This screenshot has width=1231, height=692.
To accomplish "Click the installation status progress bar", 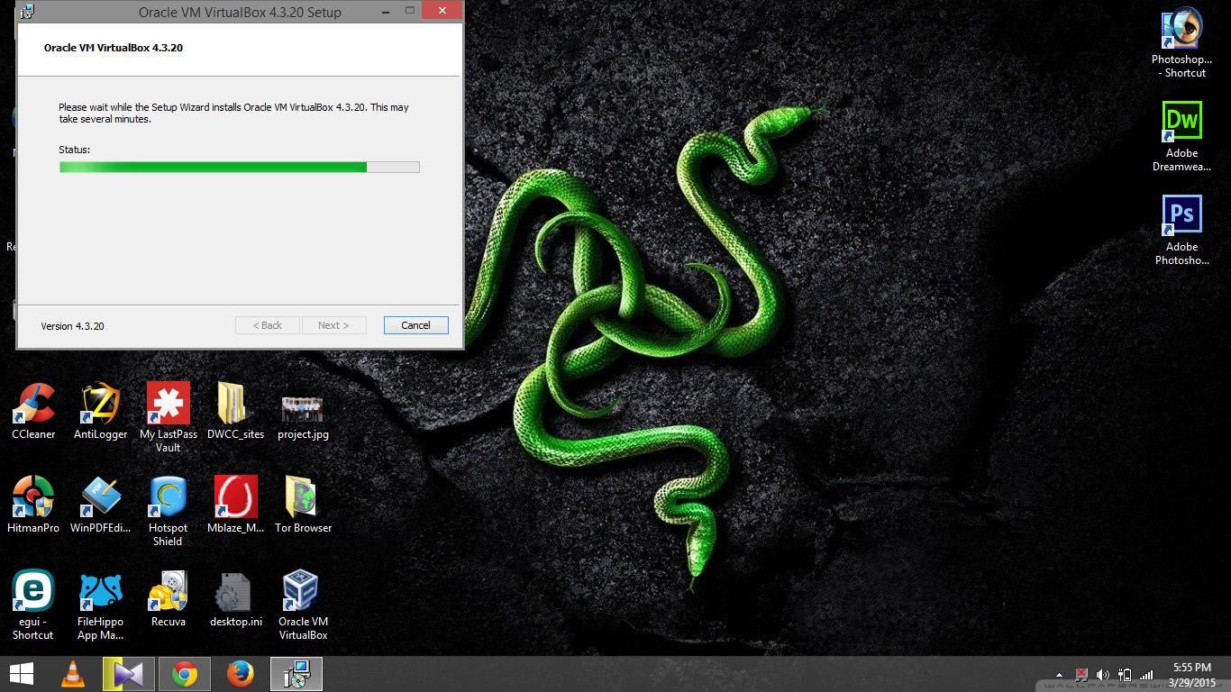I will [x=240, y=167].
